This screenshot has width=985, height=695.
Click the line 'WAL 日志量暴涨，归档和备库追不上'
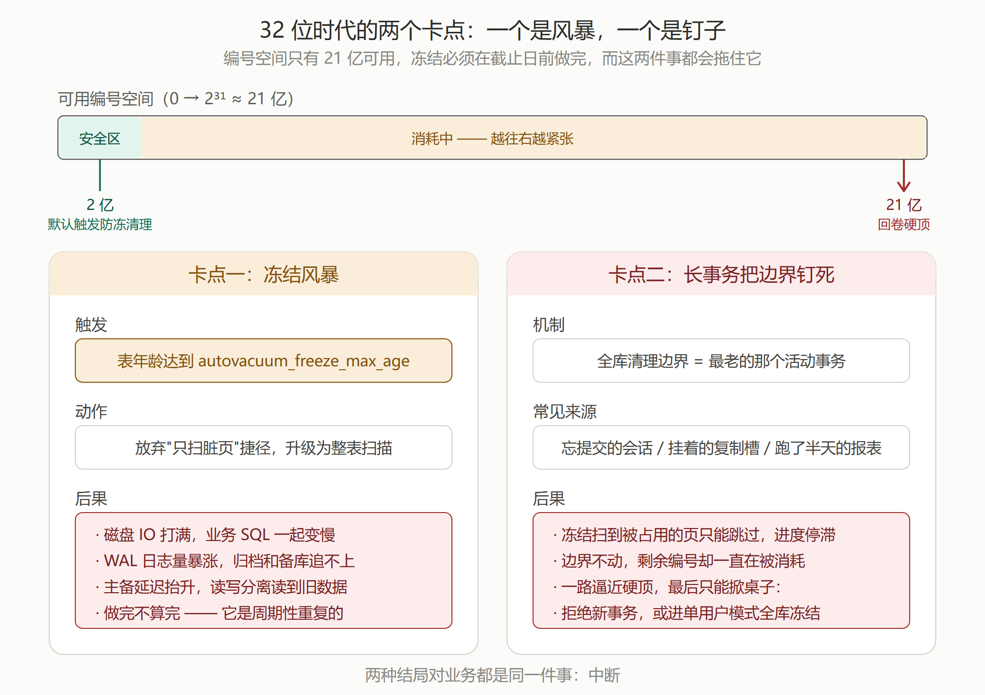point(225,561)
